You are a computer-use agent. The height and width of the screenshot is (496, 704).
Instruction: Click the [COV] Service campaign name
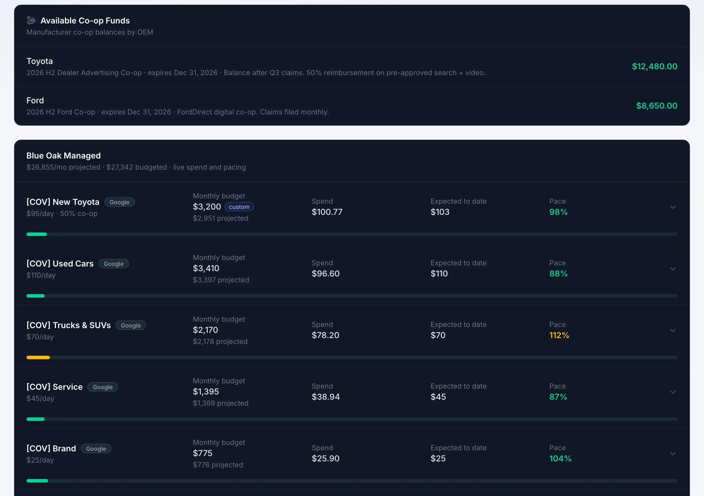55,387
